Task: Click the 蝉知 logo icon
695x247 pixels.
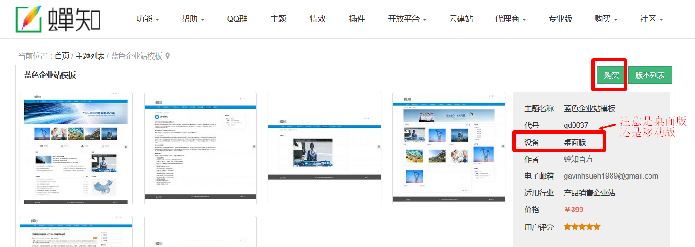Action: click(29, 19)
